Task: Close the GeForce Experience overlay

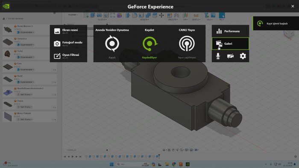Action: tap(293, 6)
